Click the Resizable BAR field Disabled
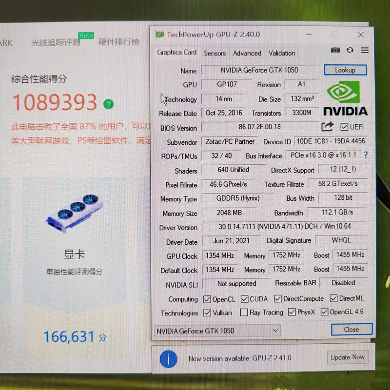The image size is (390, 390). coord(343,283)
